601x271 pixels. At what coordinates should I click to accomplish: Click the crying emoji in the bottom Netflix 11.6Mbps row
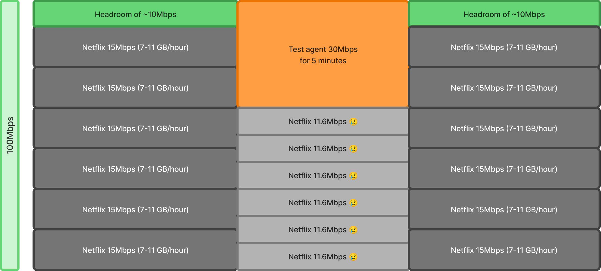point(353,257)
